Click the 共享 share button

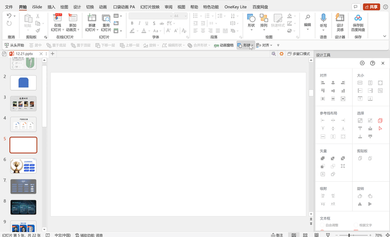[x=371, y=7]
